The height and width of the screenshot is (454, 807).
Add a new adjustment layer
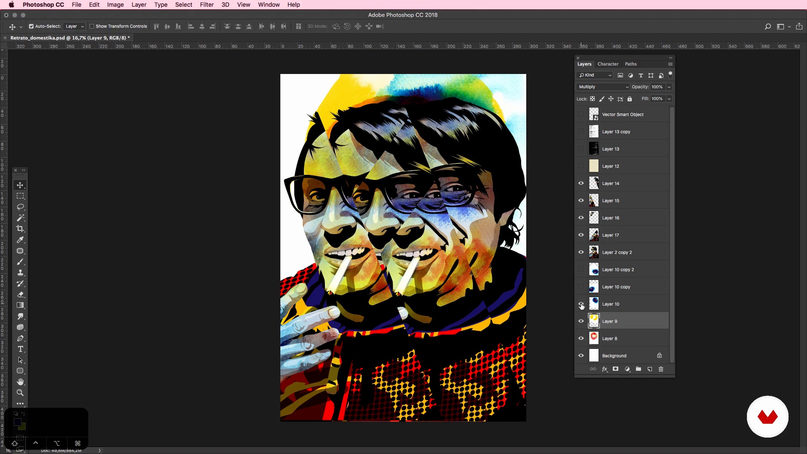pos(627,369)
